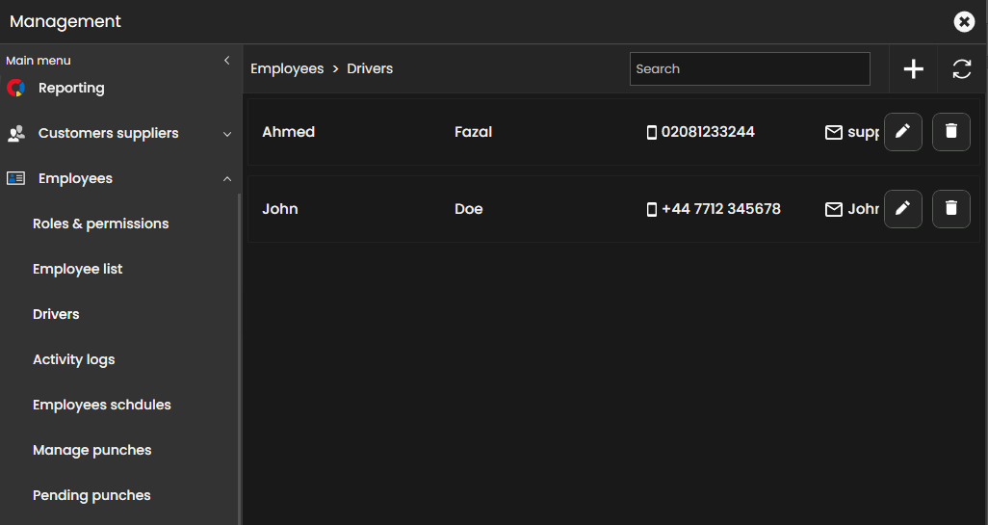Screen dimensions: 988x525
Task: Delete Ahmed Fazal using trash icon
Action: point(950,132)
